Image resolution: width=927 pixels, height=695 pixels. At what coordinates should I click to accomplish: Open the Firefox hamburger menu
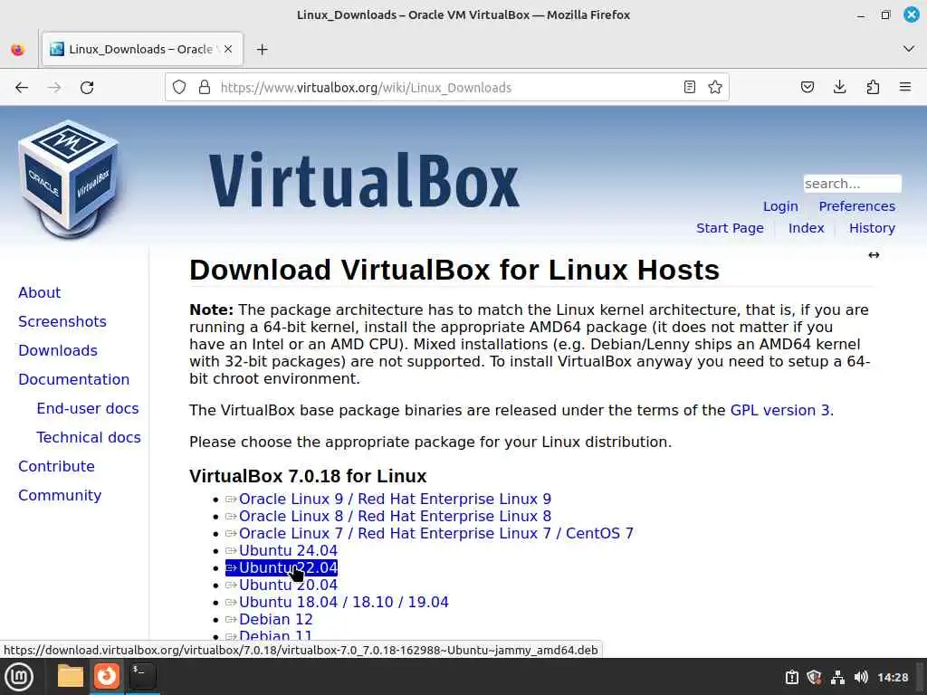[905, 88]
